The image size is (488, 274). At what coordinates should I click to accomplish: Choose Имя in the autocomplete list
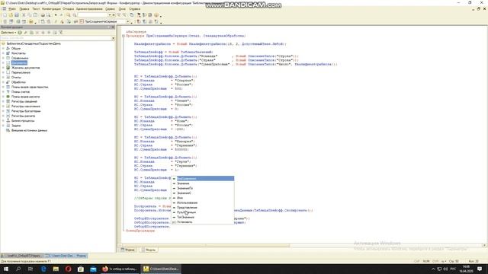coord(203,198)
